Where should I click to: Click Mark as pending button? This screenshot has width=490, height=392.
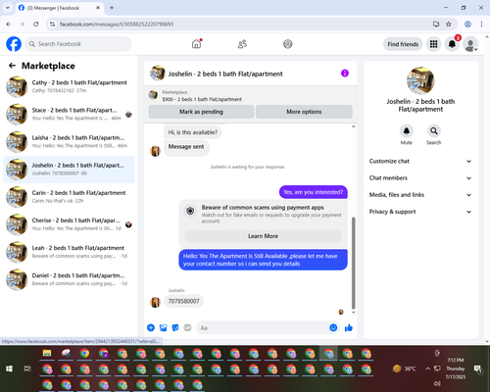tap(201, 112)
